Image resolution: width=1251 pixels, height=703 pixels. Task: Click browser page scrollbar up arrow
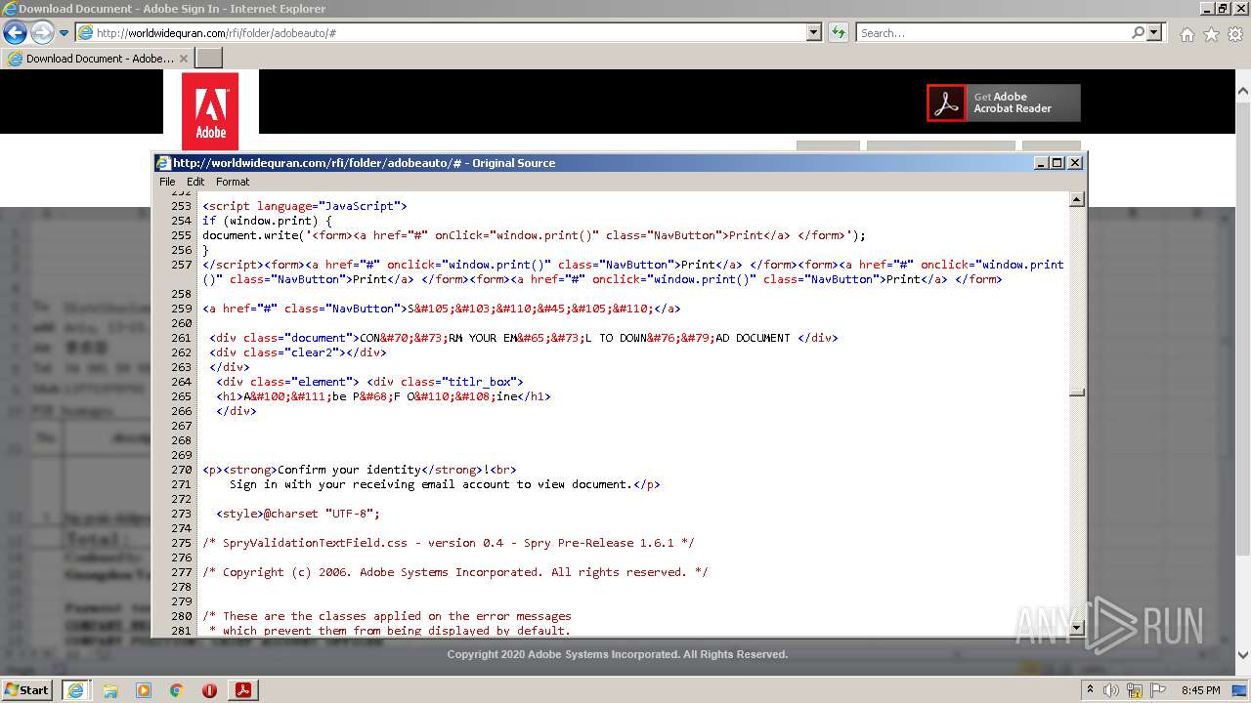(1243, 91)
